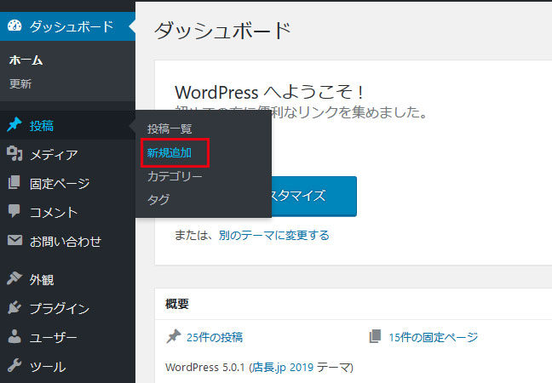Select ホーム in the Dashboard submenu

point(26,60)
